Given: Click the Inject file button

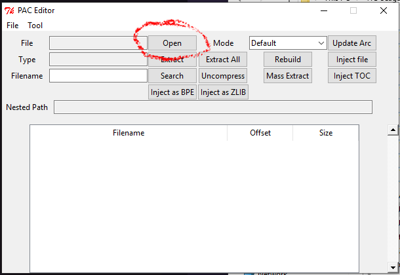Looking at the screenshot, I should (x=351, y=60).
